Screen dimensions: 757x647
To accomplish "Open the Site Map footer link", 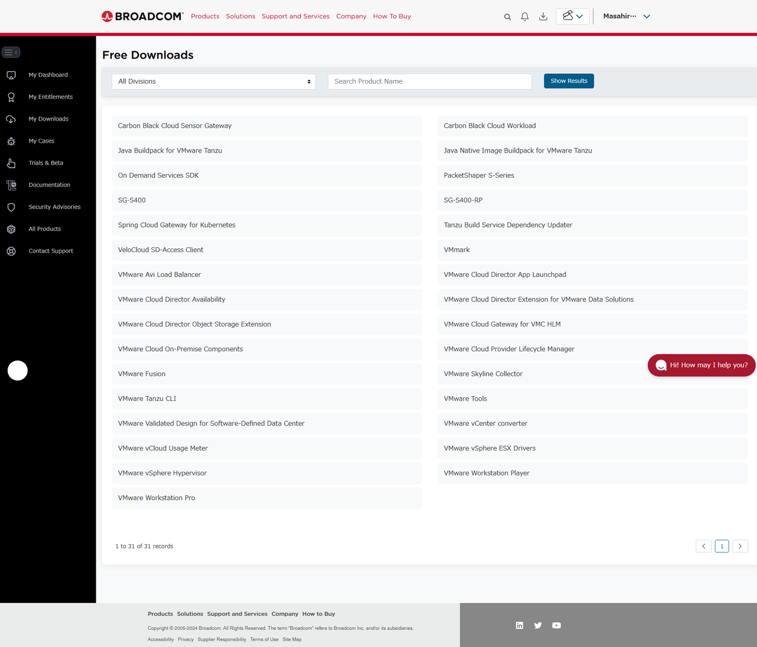I will (292, 639).
